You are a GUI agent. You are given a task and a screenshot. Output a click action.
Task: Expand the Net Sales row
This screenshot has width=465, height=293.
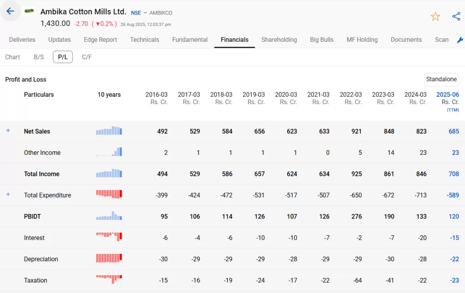point(8,130)
